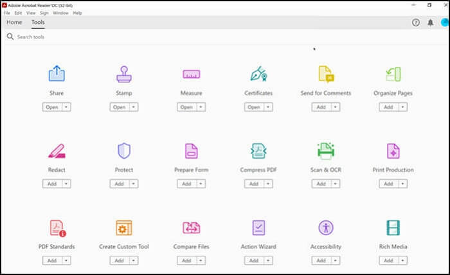The image size is (450, 275).
Task: Open the Measure ruler icon
Action: coord(192,74)
